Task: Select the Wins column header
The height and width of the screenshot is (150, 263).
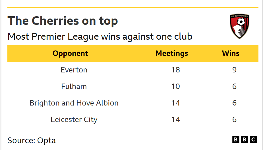Action: pyautogui.click(x=231, y=54)
